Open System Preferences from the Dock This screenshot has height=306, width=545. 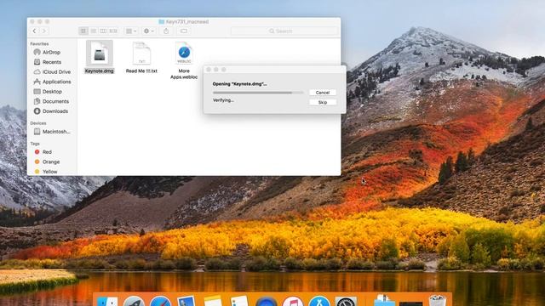[346, 301]
